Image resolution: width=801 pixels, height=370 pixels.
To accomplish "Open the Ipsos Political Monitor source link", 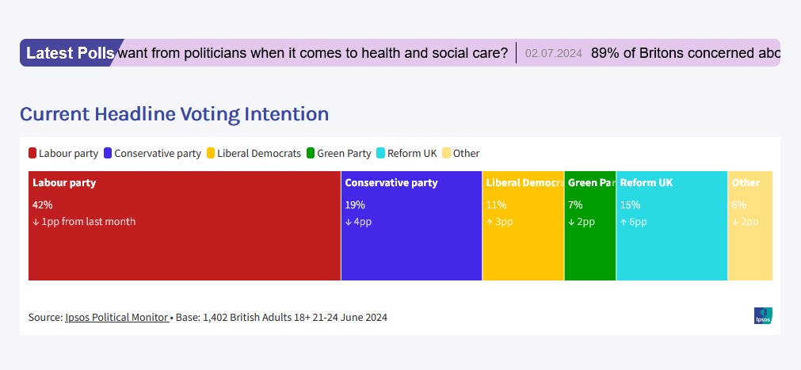I will coord(116,318).
